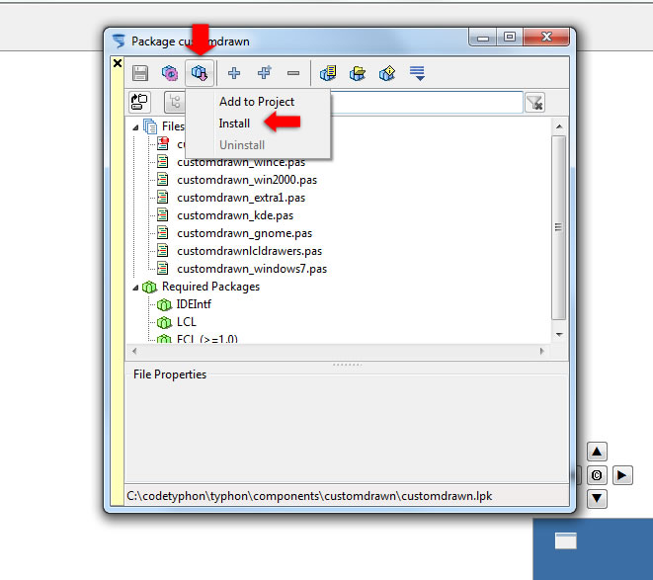Select customdrawn_win2000.pas file
Screen dimensions: 653x580
pos(247,180)
